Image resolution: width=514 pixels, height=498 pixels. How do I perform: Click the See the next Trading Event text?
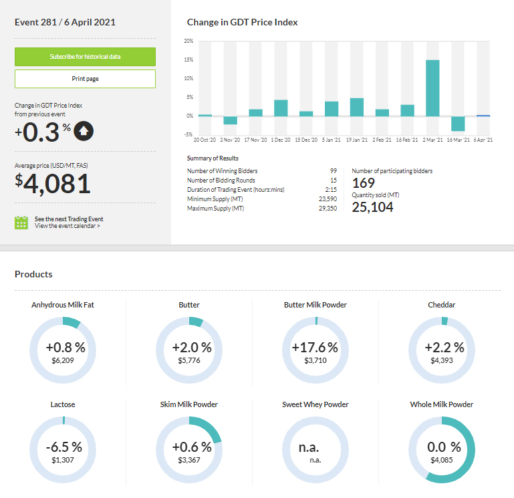pyautogui.click(x=69, y=219)
